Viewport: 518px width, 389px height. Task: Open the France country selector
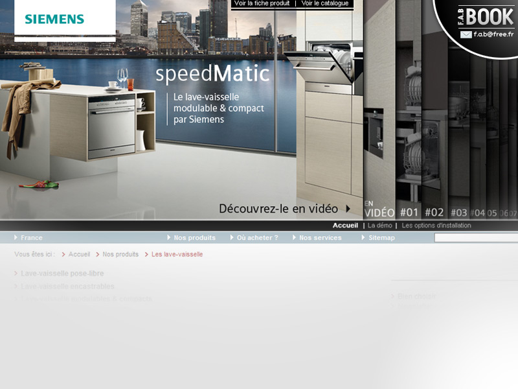(x=31, y=238)
